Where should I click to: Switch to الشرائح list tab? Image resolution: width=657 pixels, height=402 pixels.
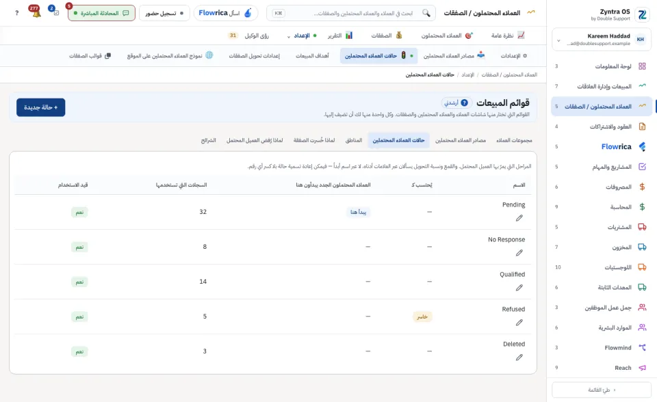[x=208, y=140]
